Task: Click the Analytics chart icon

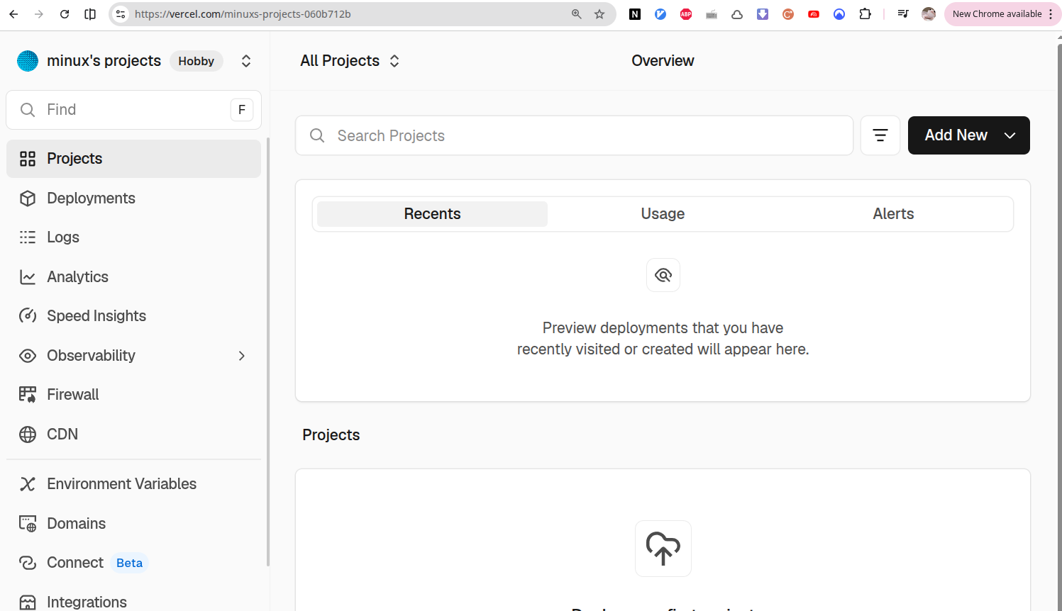Action: (x=28, y=277)
